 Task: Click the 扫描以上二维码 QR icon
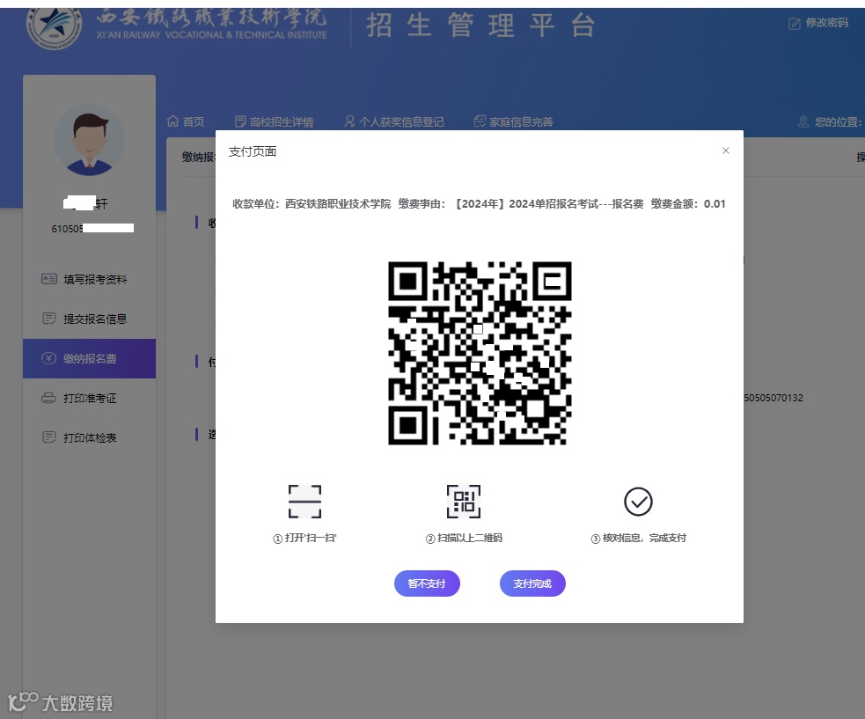pyautogui.click(x=464, y=502)
